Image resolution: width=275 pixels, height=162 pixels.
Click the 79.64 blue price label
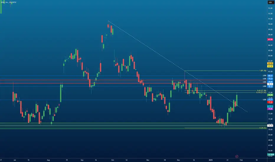(270, 79)
